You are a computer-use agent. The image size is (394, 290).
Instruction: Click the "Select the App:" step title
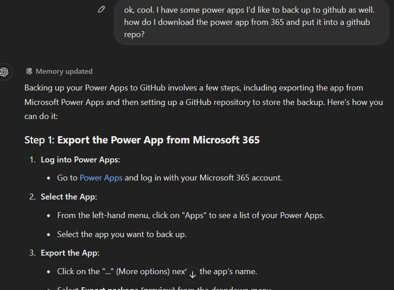coord(69,197)
